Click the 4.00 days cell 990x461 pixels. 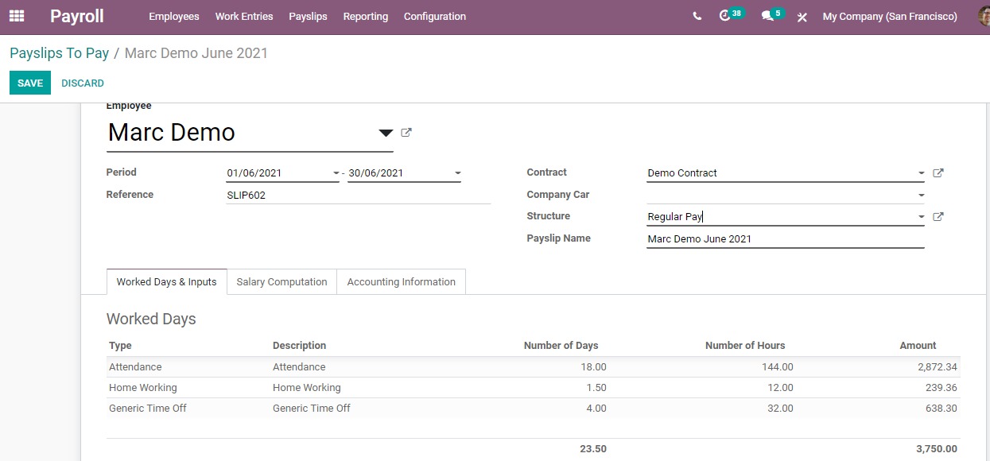pyautogui.click(x=596, y=409)
